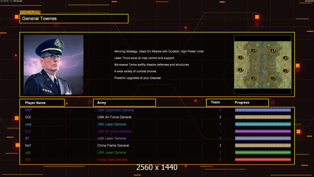Click start position 5 on the minimap
Screen dimensions: 314x177
point(240,70)
